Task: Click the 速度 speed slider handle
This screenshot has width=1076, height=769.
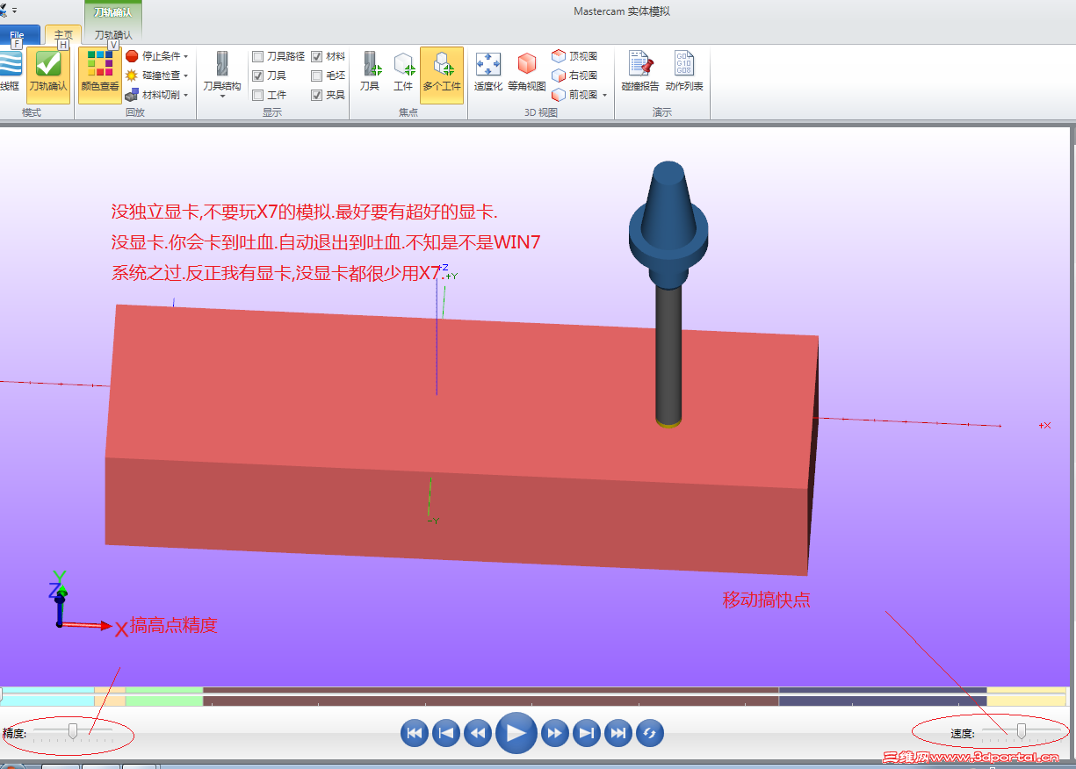Action: click(1021, 730)
